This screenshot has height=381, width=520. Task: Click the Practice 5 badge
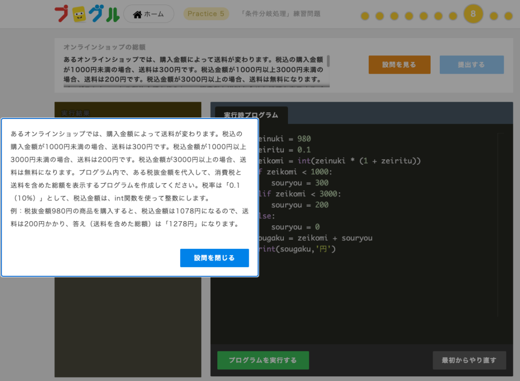click(206, 14)
